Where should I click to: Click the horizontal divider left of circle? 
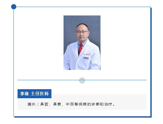point(49,80)
